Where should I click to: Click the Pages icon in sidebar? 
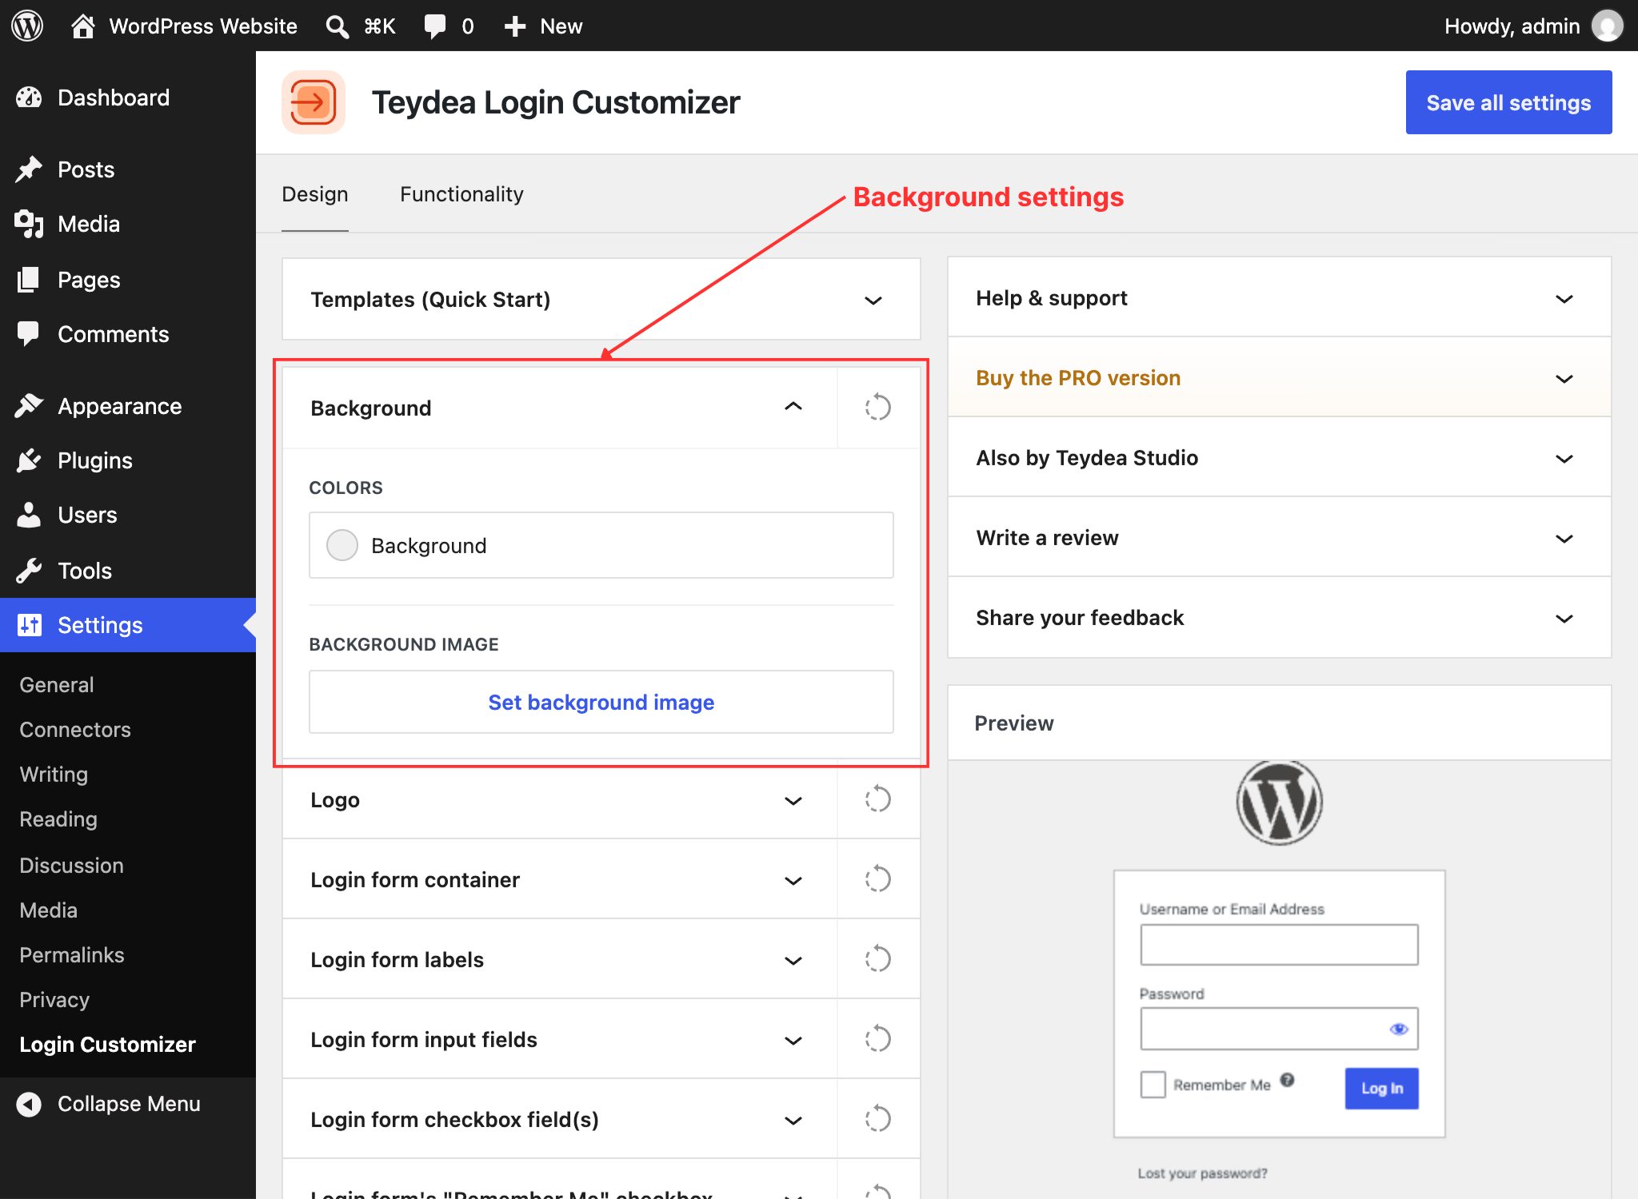29,280
